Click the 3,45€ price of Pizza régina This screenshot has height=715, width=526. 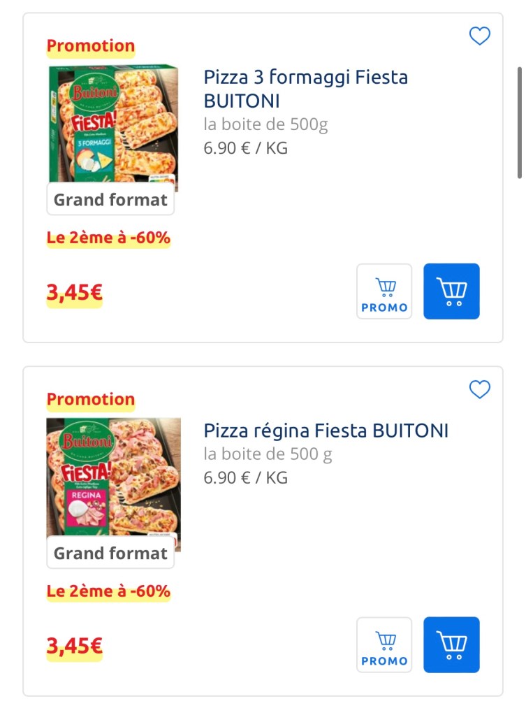pos(74,647)
